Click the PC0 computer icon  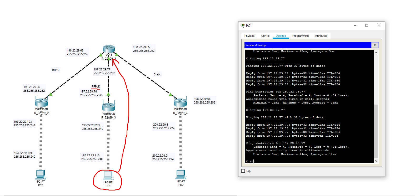(x=41, y=175)
